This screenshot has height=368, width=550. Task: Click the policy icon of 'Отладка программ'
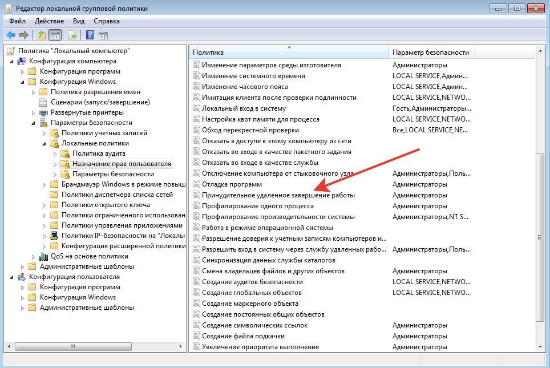coord(196,184)
